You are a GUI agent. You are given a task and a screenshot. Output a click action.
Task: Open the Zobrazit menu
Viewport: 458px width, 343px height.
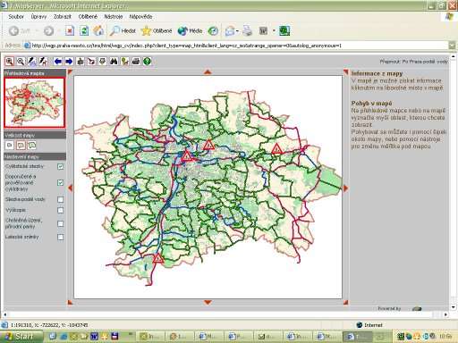pyautogui.click(x=63, y=17)
